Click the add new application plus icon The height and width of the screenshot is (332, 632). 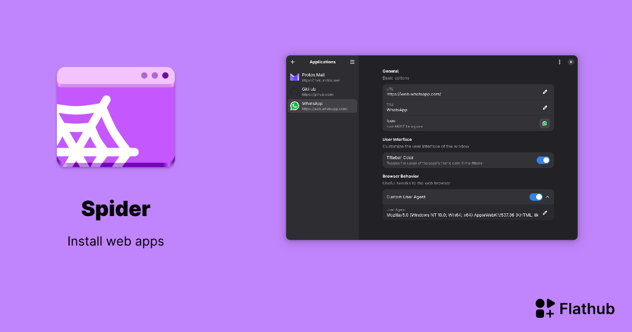(x=293, y=62)
